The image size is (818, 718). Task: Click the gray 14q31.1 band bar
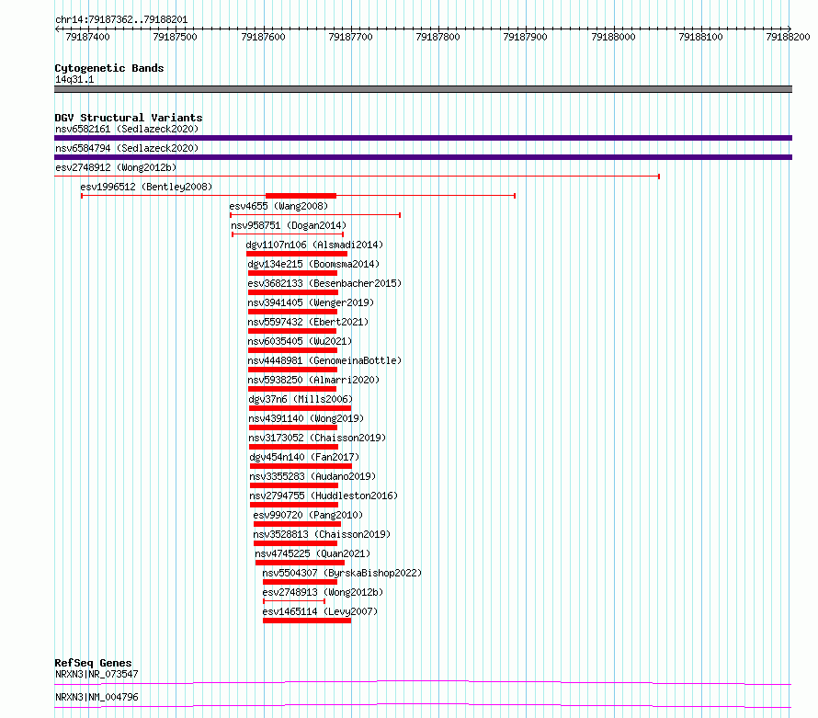(423, 89)
